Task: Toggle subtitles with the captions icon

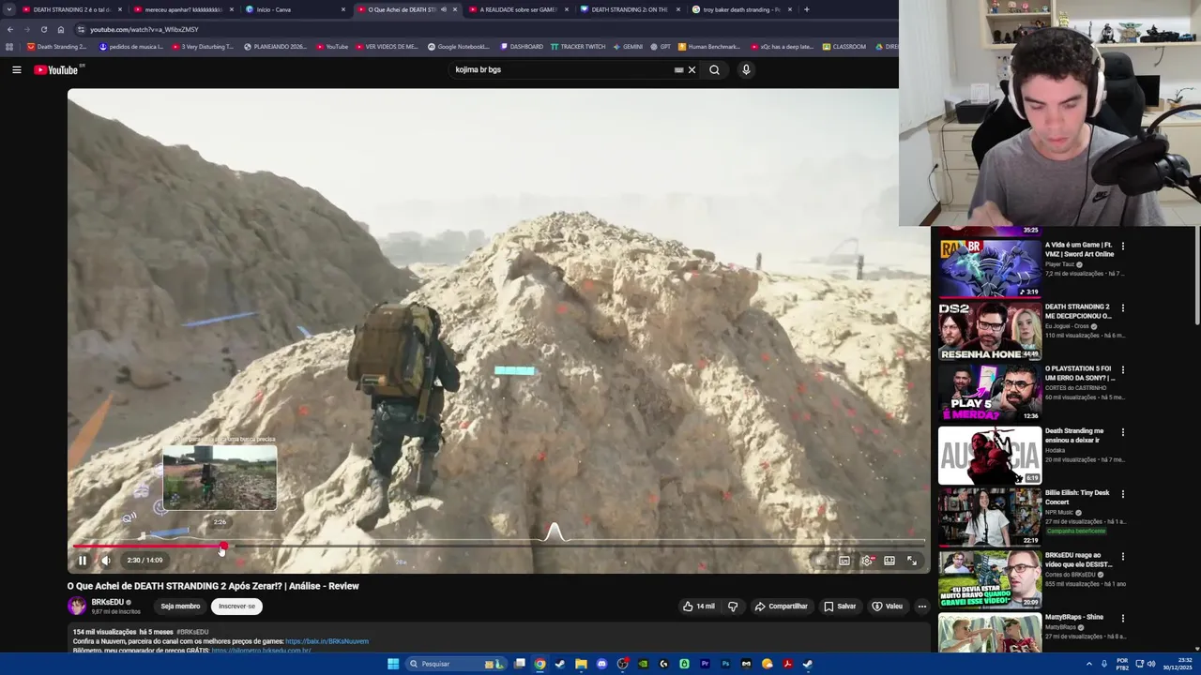Action: (x=844, y=561)
